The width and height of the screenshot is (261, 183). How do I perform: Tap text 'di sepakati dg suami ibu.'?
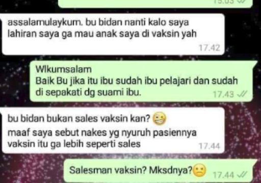[88, 93]
